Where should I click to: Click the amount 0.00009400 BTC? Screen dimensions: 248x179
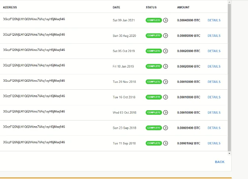189,128
